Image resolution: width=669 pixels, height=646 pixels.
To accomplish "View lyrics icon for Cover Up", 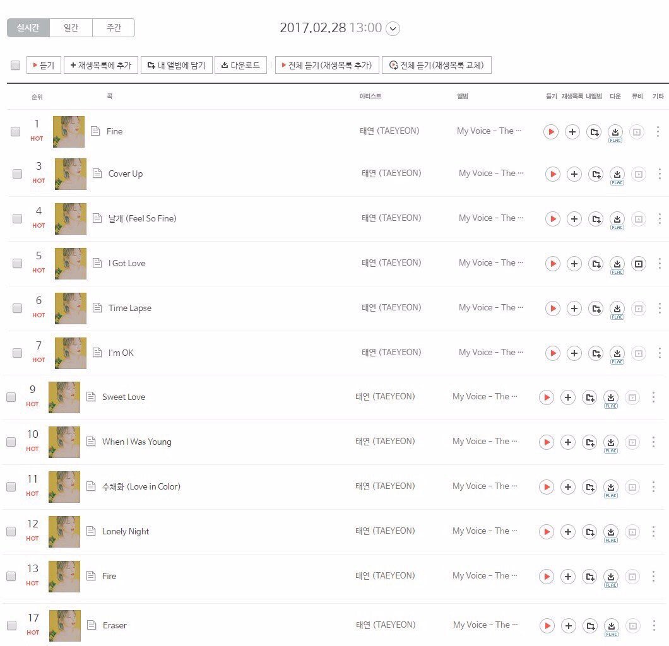I will 97,173.
